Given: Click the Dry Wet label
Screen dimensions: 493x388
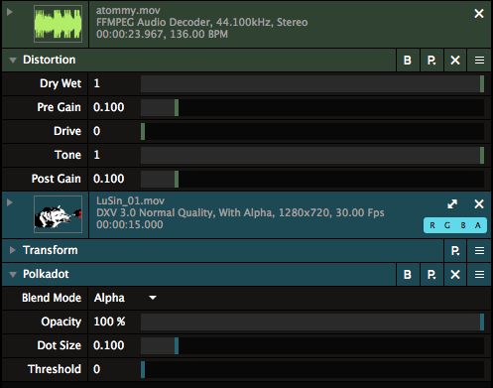Looking at the screenshot, I should pyautogui.click(x=61, y=83).
